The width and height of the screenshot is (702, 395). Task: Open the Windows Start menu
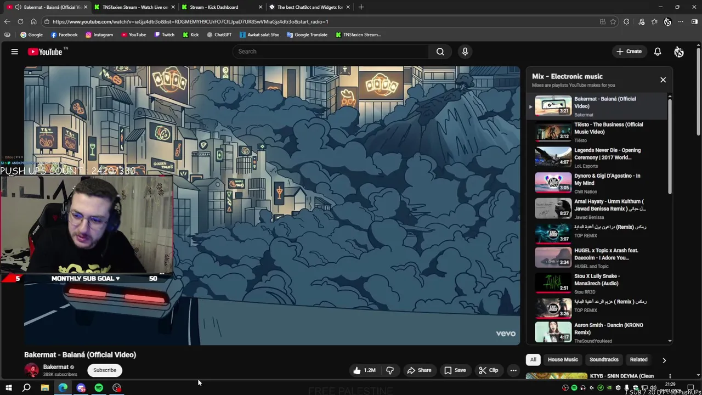pos(8,388)
